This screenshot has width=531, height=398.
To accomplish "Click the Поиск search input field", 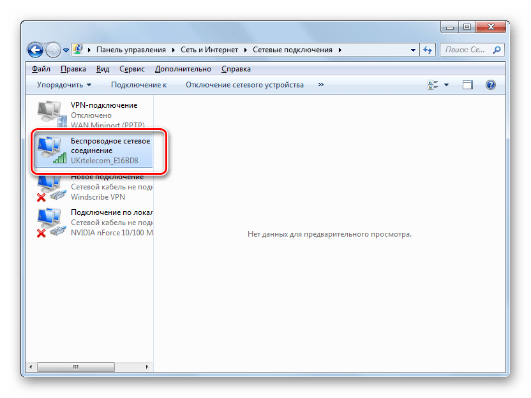I will (x=466, y=50).
